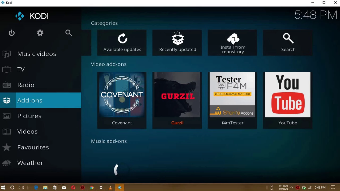340x191 pixels.
Task: Click the Cortana circle icon
Action: (12, 188)
